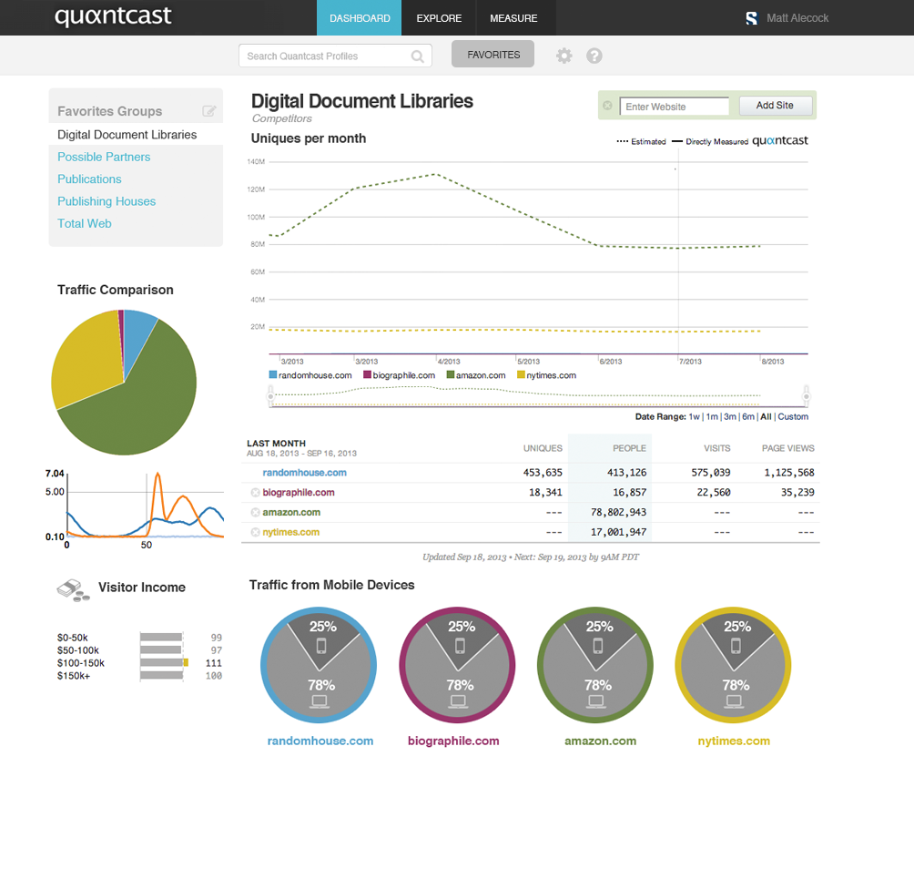Open amazon.com table link
Viewport: 914px width, 869px height.
coord(291,513)
